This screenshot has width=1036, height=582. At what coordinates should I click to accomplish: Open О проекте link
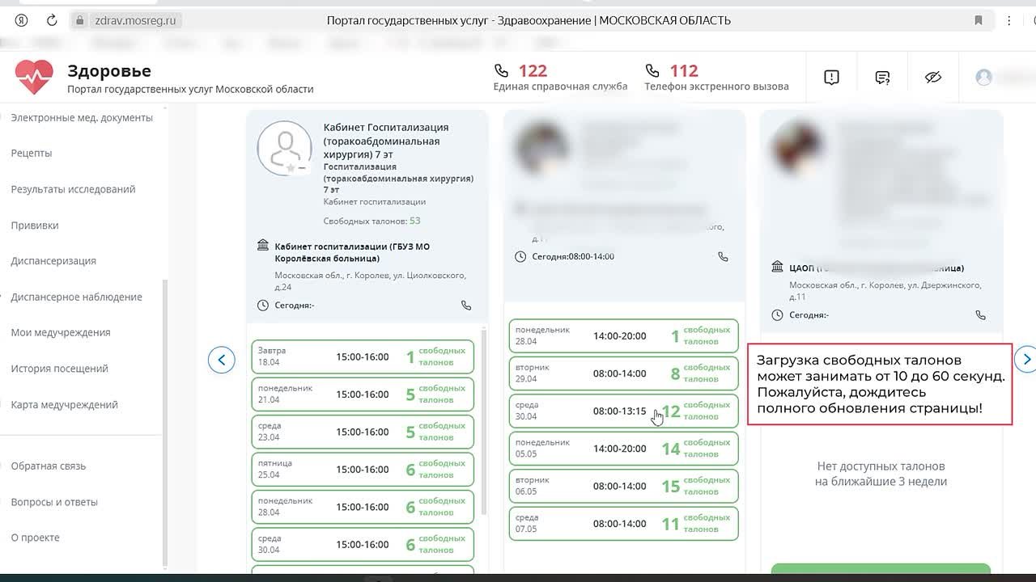[x=36, y=538]
